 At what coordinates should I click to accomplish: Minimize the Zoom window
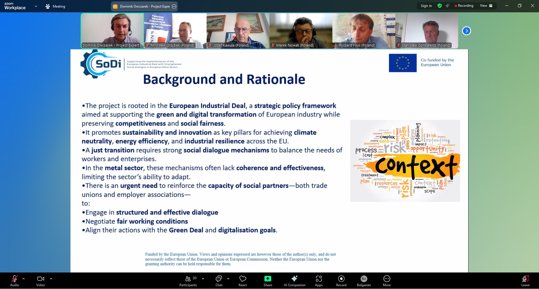click(507, 6)
